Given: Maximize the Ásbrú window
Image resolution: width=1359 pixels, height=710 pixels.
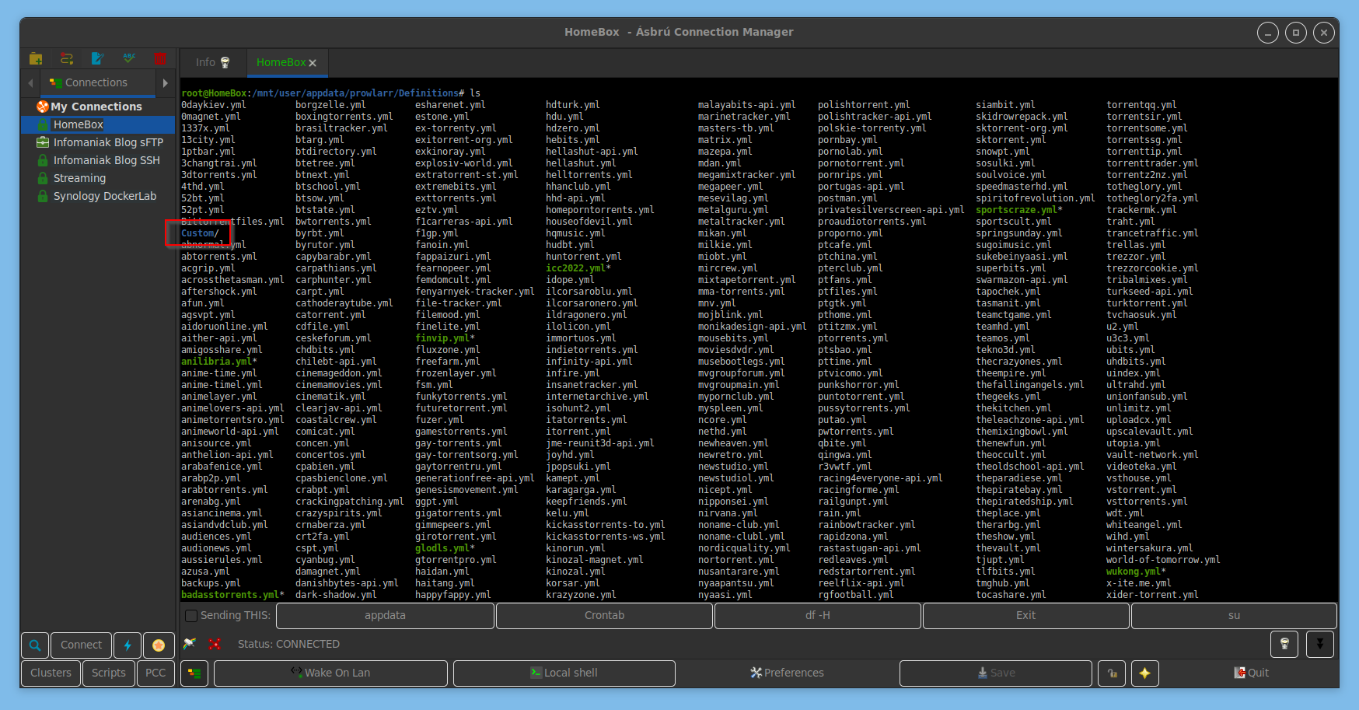Looking at the screenshot, I should point(1295,33).
